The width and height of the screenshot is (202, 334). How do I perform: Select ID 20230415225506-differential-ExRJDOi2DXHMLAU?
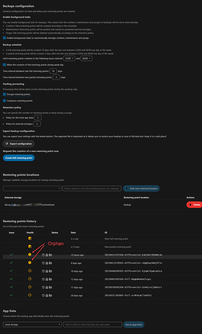click(x=133, y=255)
